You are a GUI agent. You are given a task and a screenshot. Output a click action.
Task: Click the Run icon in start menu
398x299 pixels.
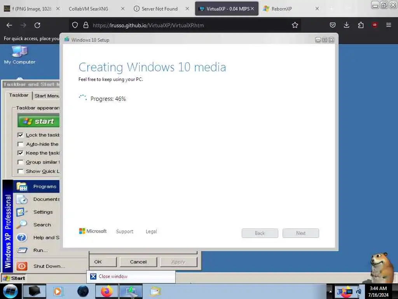[x=22, y=250]
